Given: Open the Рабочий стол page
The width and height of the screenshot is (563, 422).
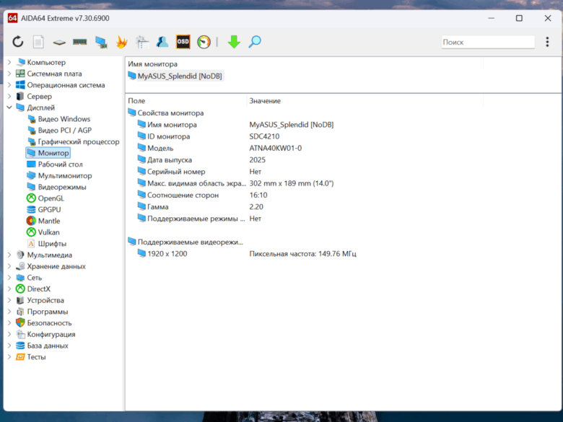Looking at the screenshot, I should 55,164.
